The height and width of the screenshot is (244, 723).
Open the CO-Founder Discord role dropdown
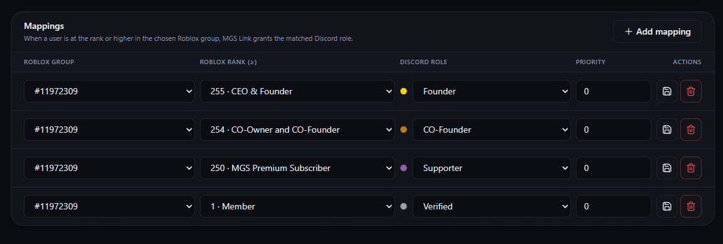pos(492,130)
